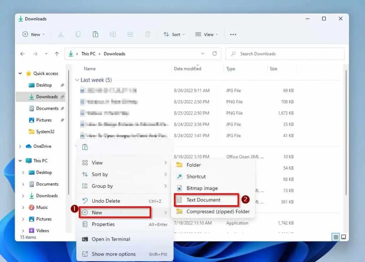Choose Undo Delete in context menu

click(x=125, y=201)
